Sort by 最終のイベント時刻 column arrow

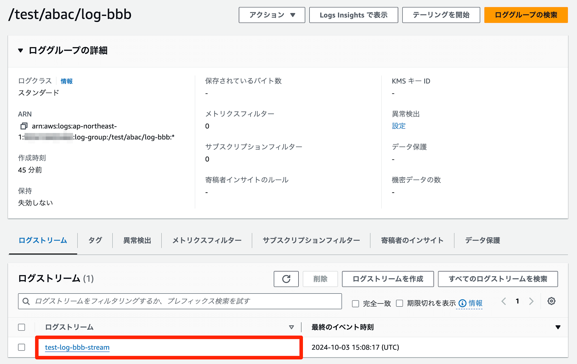click(x=558, y=327)
